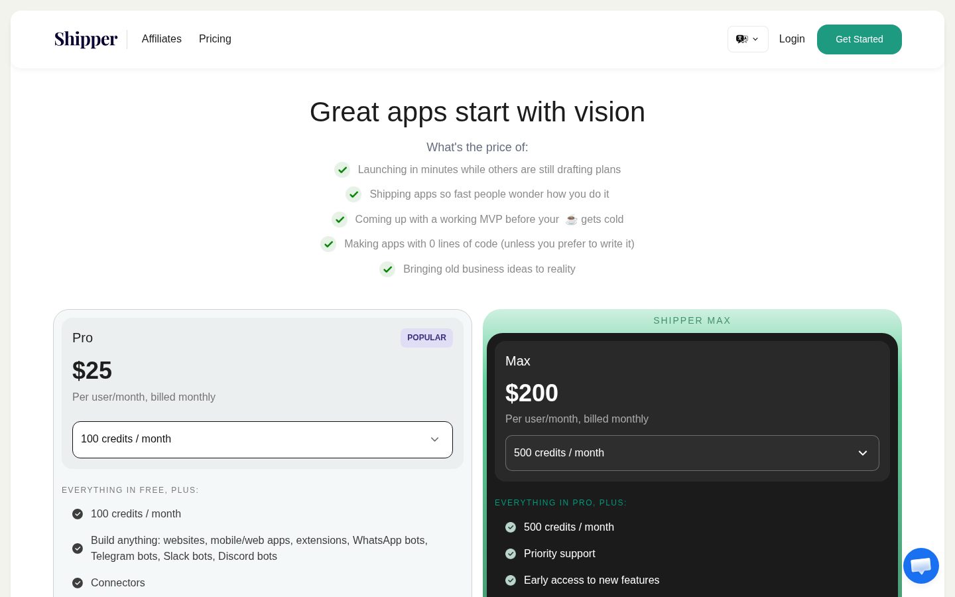Click 'Great apps start with vision' heading
The image size is (955, 597).
point(477,112)
